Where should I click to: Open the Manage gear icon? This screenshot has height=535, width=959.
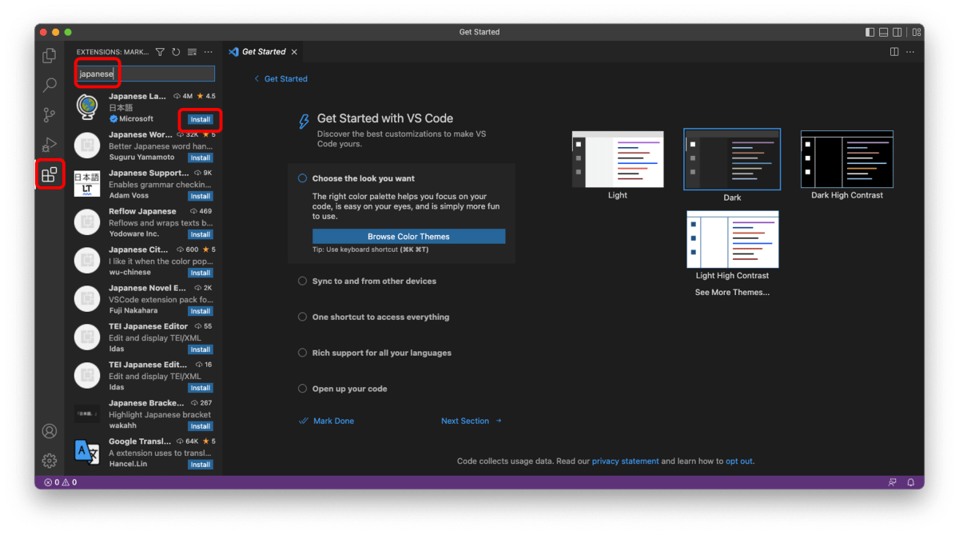(50, 461)
